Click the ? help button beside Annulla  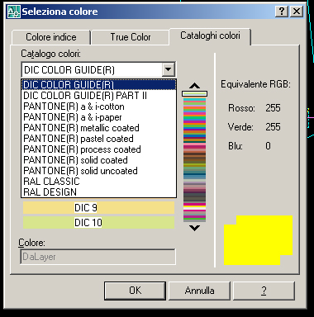coord(264,291)
